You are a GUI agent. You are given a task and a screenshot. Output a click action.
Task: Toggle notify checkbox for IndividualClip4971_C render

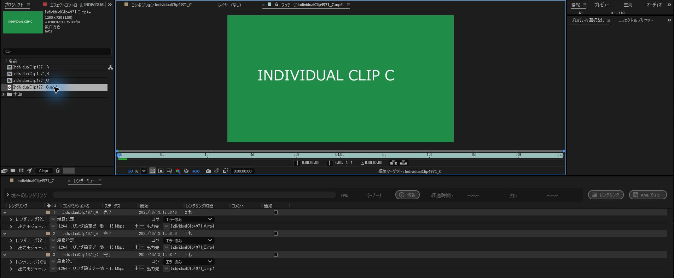pyautogui.click(x=276, y=255)
